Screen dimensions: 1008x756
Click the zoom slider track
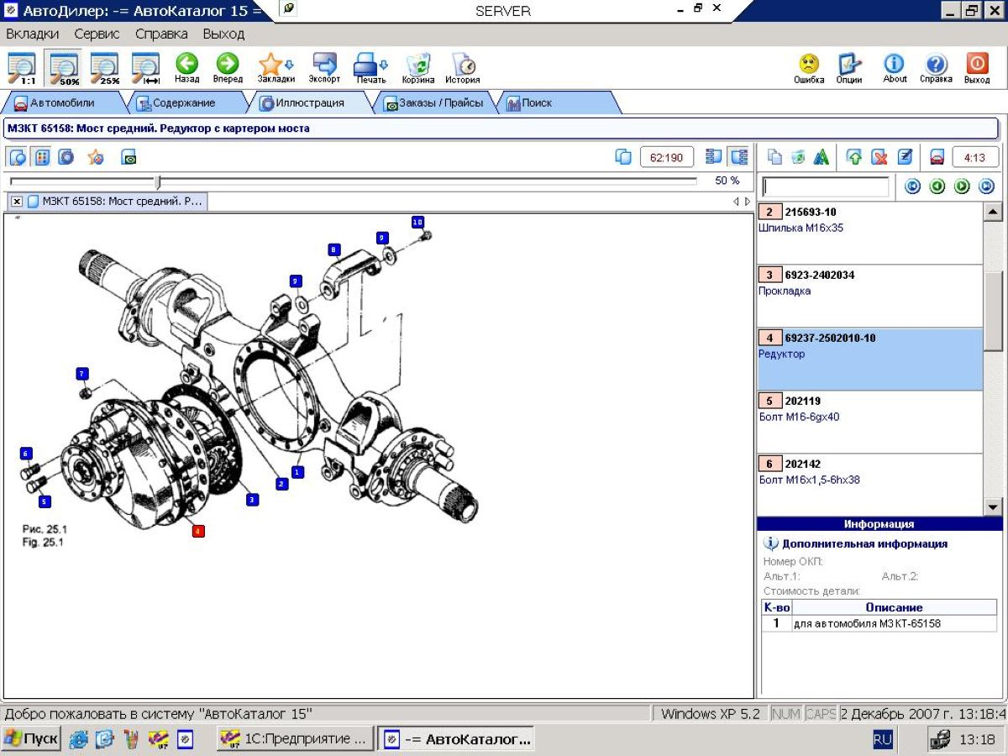click(x=353, y=181)
